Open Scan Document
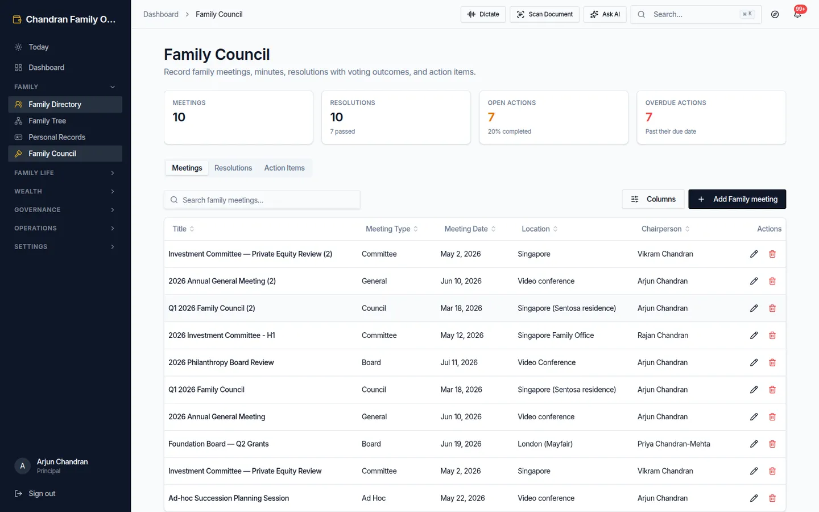This screenshot has width=819, height=512. tap(544, 14)
